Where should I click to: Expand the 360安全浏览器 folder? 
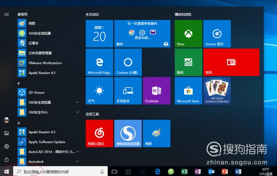coord(49,102)
